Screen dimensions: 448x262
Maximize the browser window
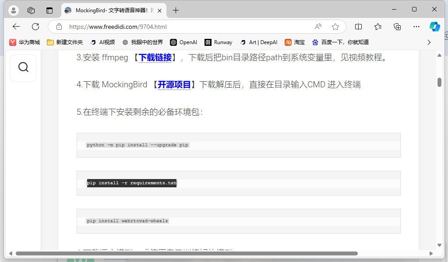point(414,10)
